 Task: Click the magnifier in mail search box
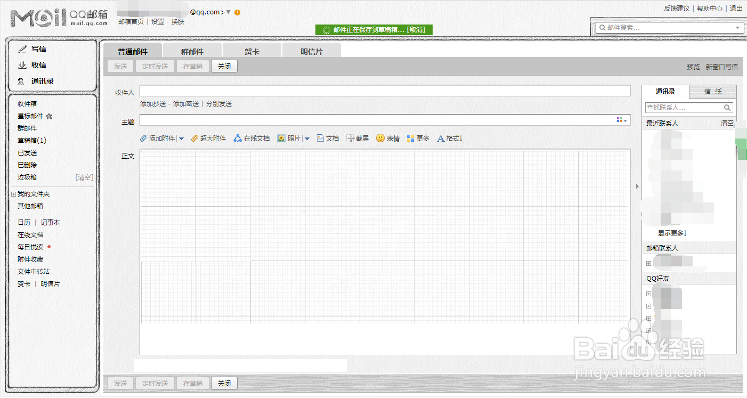coord(603,28)
